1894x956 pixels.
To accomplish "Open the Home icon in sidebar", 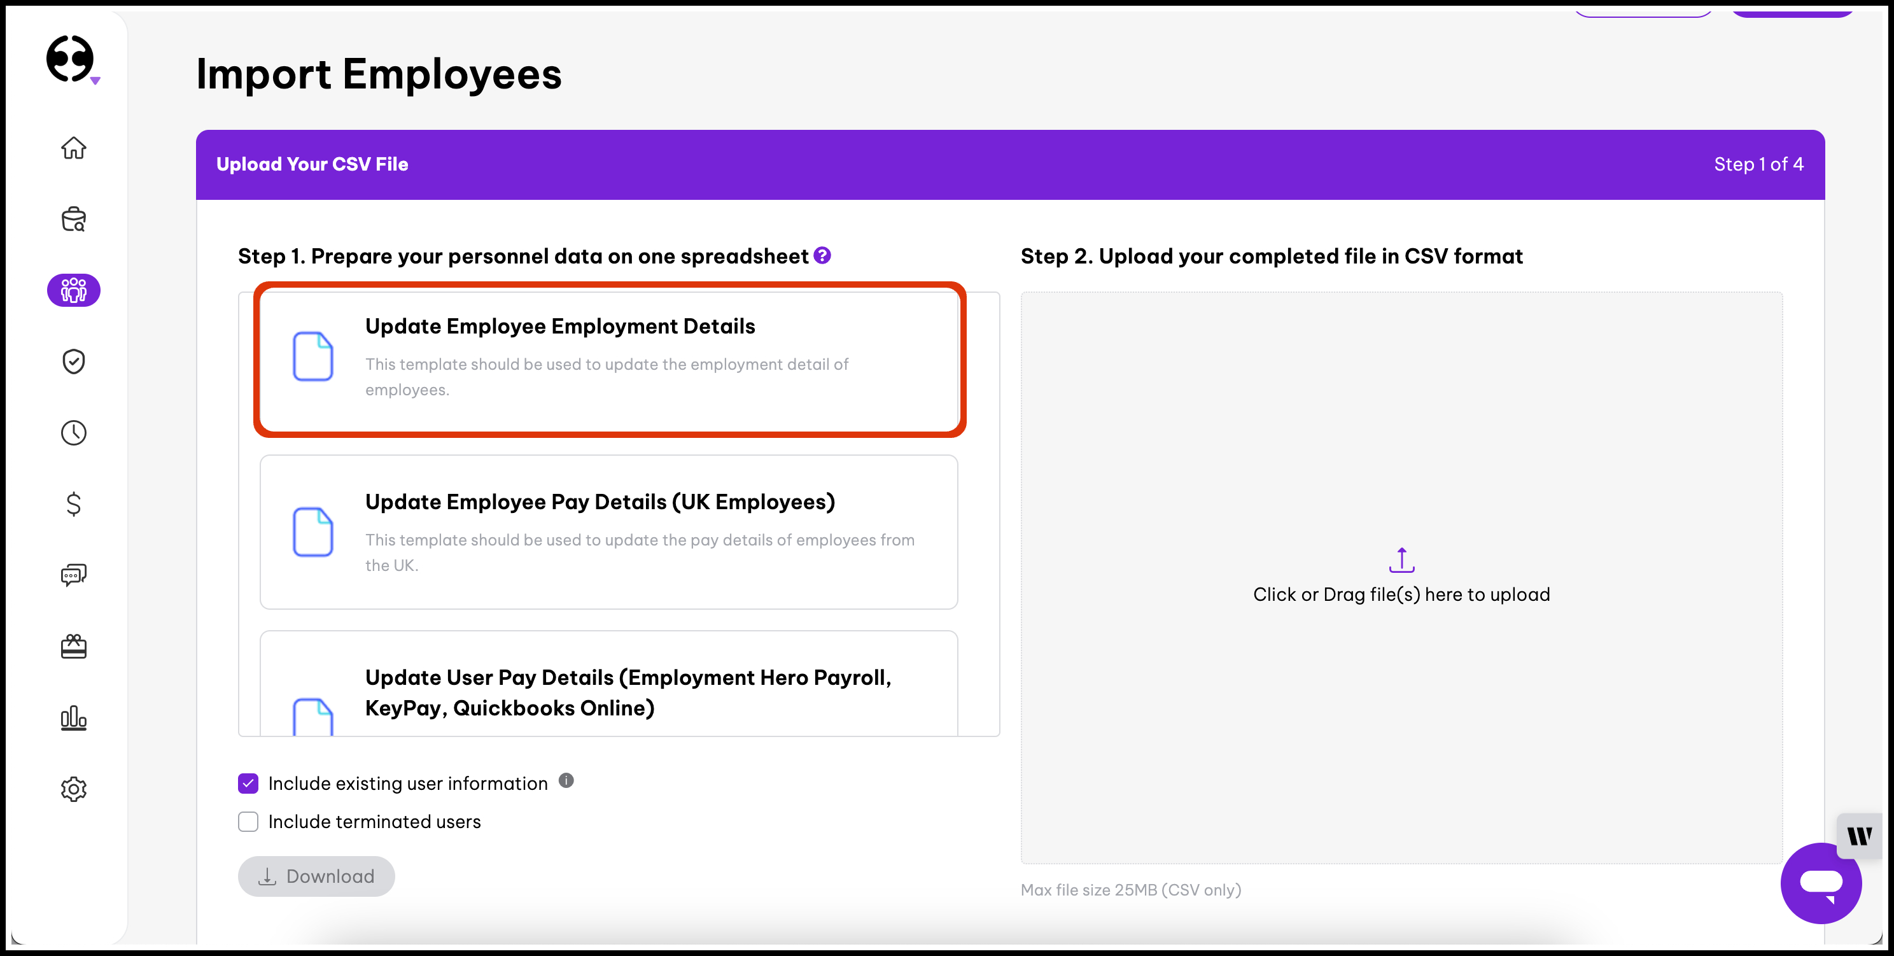I will click(74, 148).
